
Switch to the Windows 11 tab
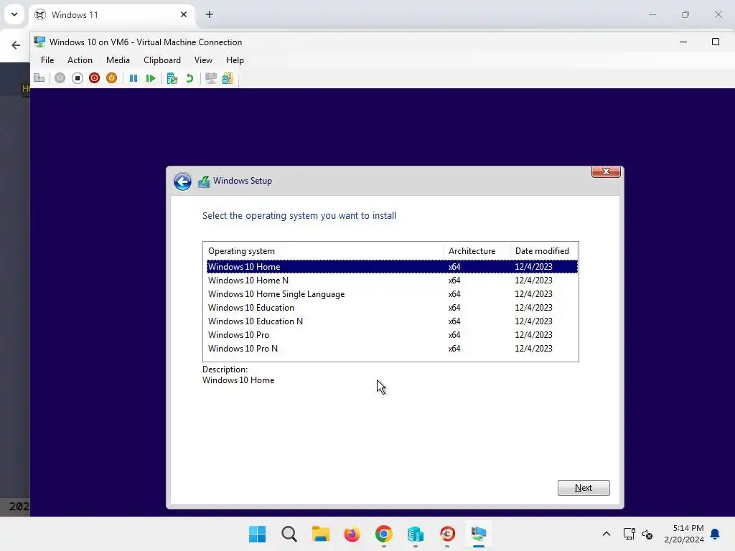coord(113,14)
